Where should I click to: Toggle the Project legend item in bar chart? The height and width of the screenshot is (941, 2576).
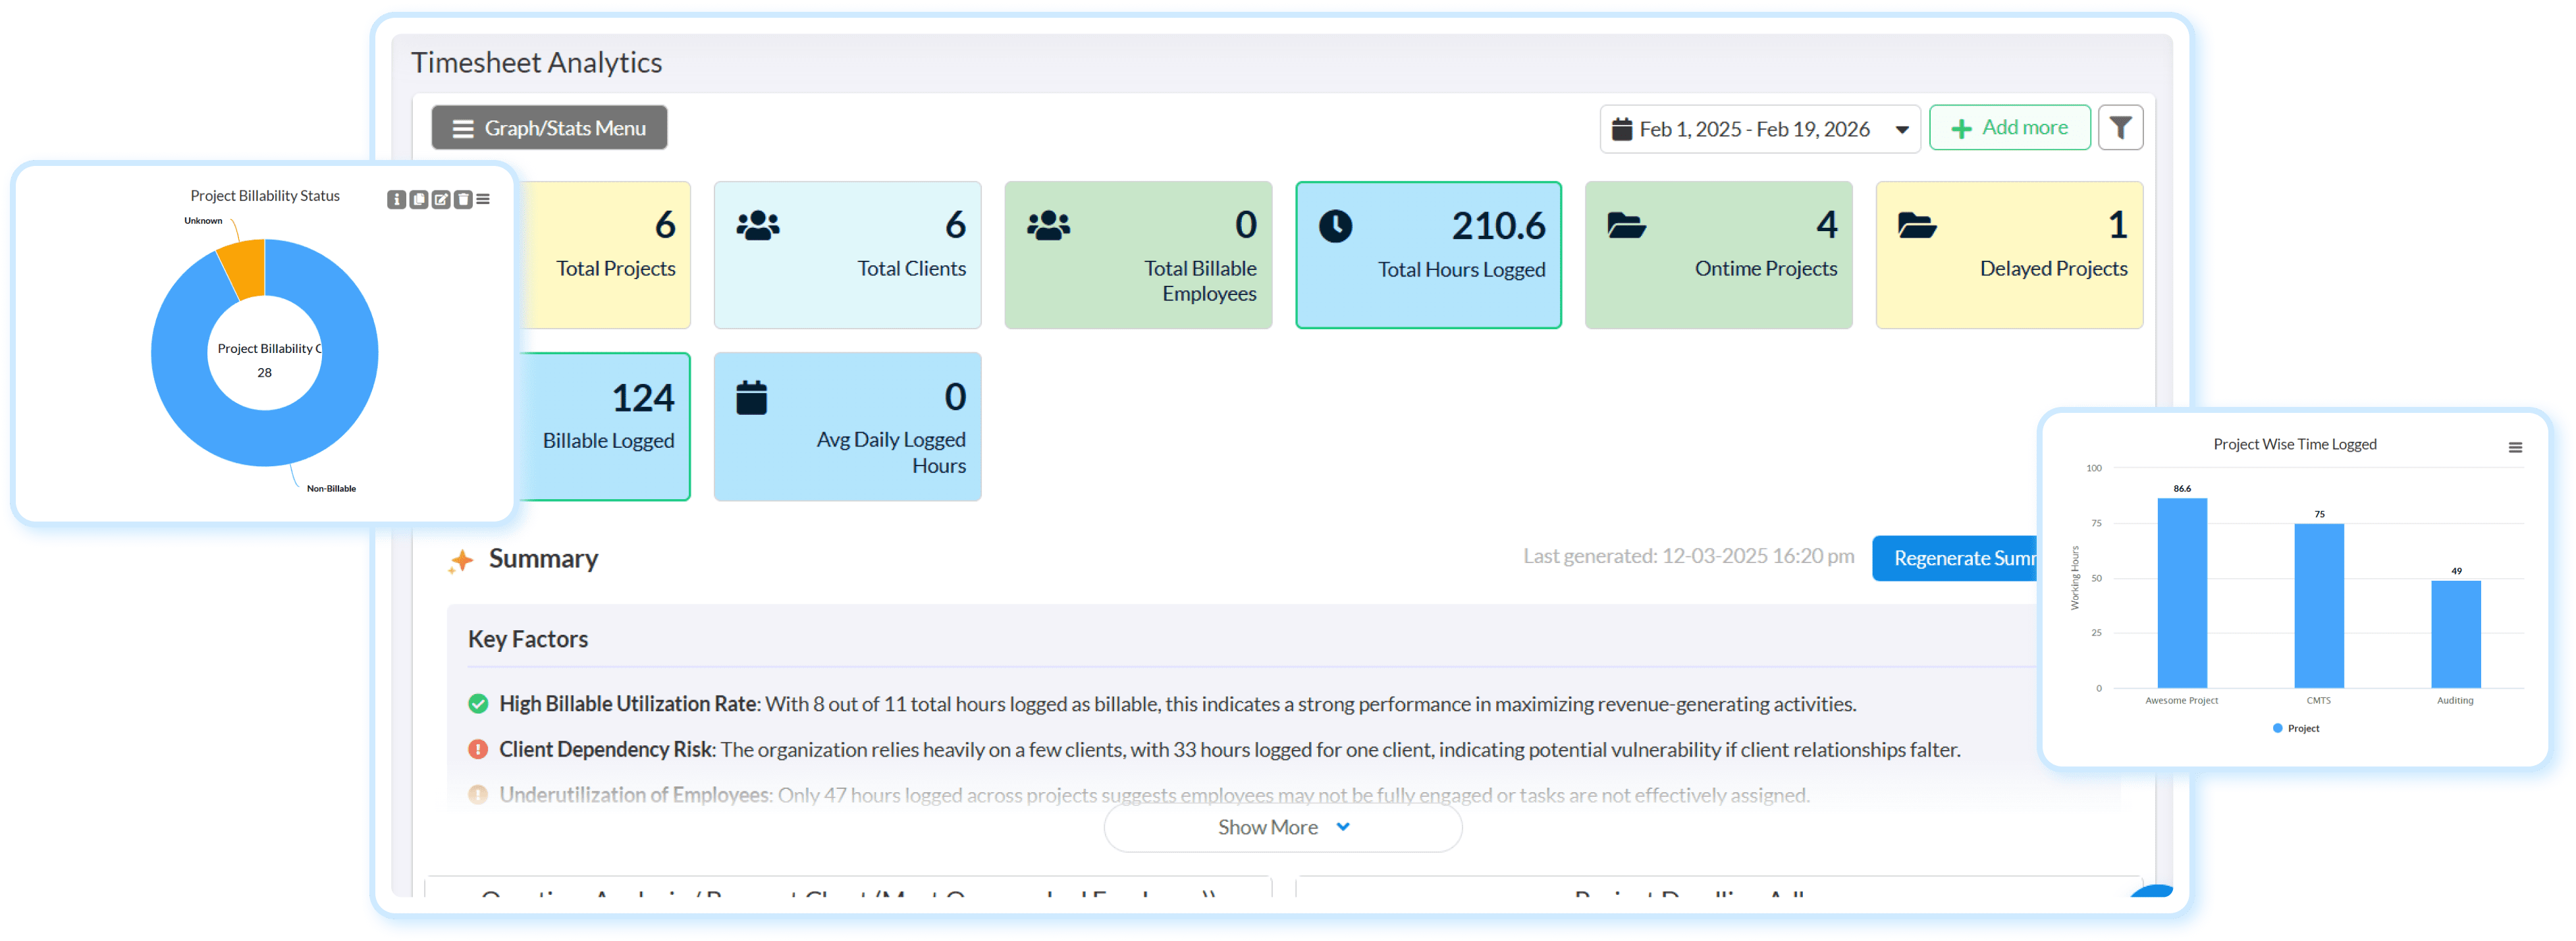(2296, 728)
